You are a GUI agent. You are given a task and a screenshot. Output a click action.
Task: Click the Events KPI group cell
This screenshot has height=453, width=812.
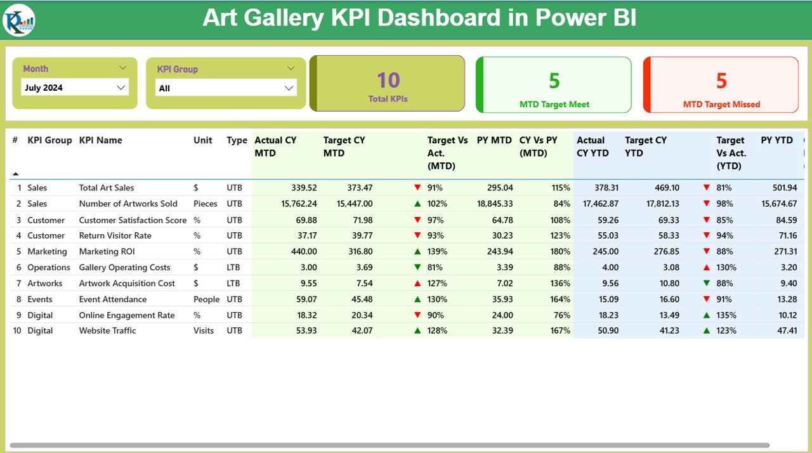pos(40,299)
